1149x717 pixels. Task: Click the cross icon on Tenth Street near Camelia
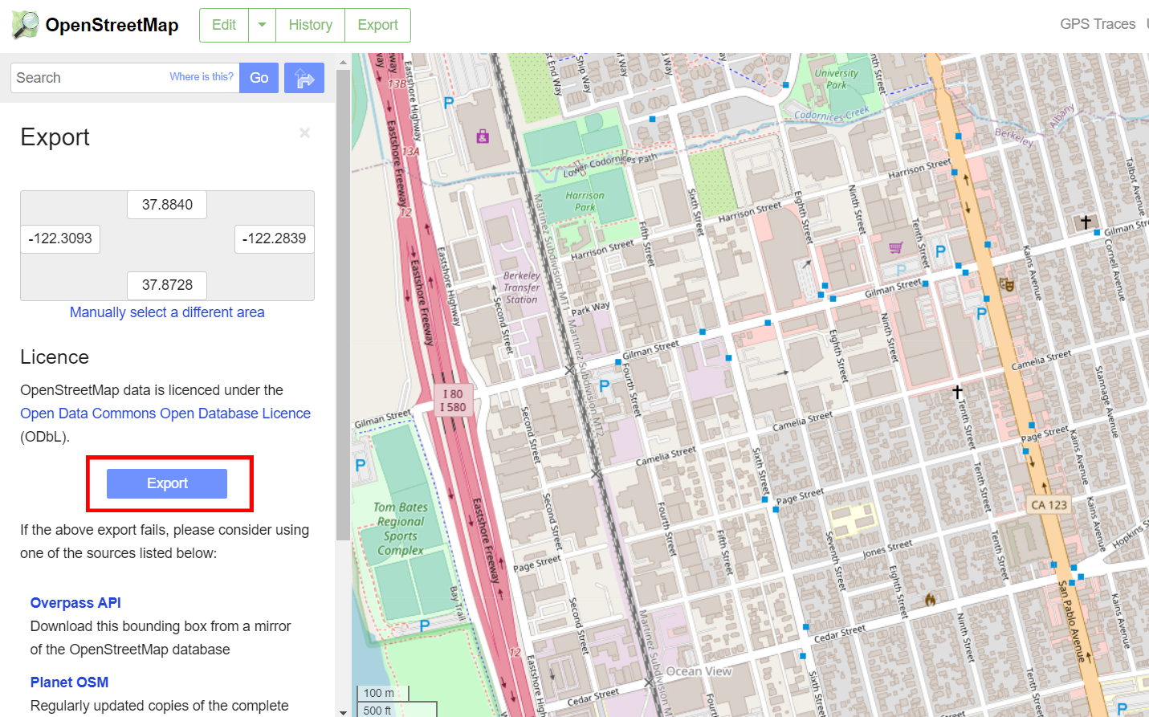[957, 392]
